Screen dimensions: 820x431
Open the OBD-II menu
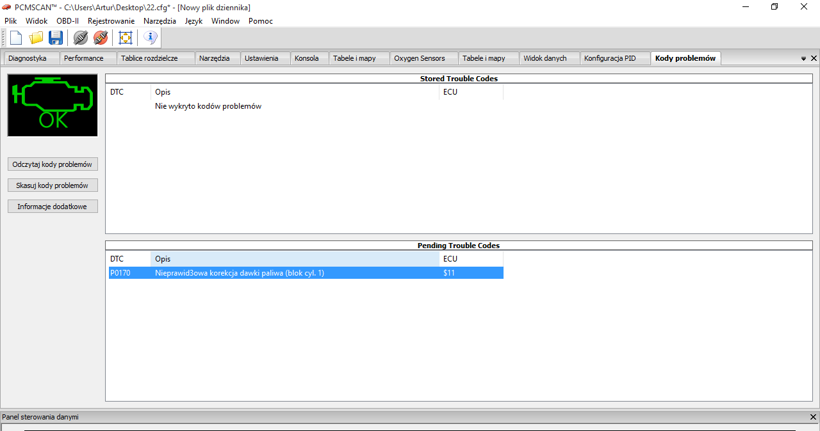67,21
